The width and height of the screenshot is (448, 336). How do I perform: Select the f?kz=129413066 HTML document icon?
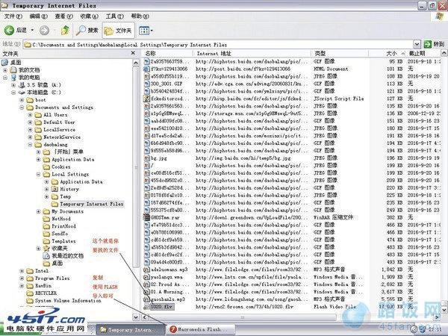[x=146, y=69]
